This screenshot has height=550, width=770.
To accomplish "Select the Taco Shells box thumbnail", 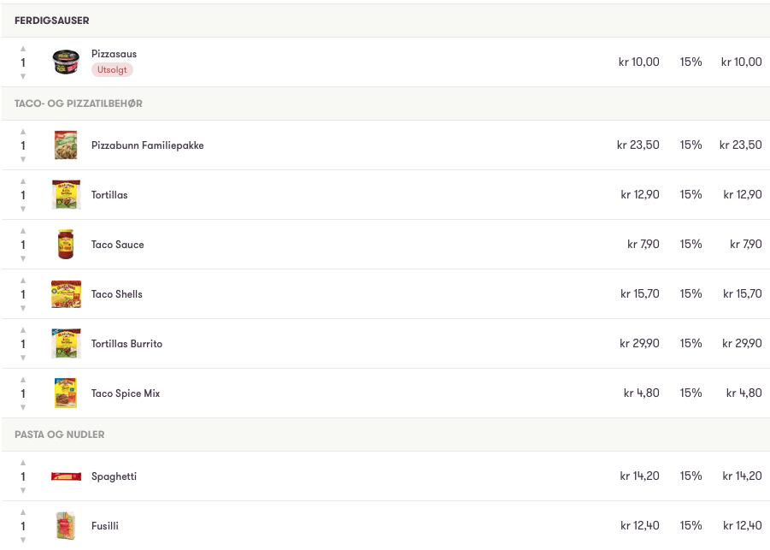I will (x=66, y=294).
